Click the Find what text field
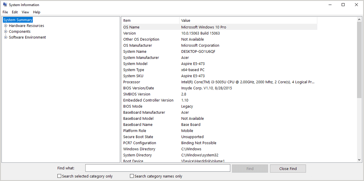Image resolution: width=364 pixels, height=181 pixels. [x=157, y=168]
